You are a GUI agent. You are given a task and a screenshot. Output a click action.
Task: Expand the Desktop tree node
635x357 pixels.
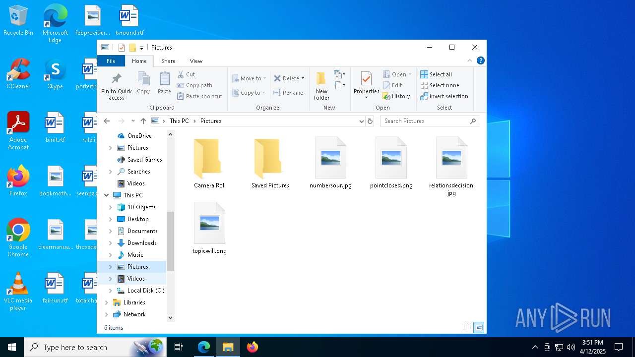[x=110, y=219]
